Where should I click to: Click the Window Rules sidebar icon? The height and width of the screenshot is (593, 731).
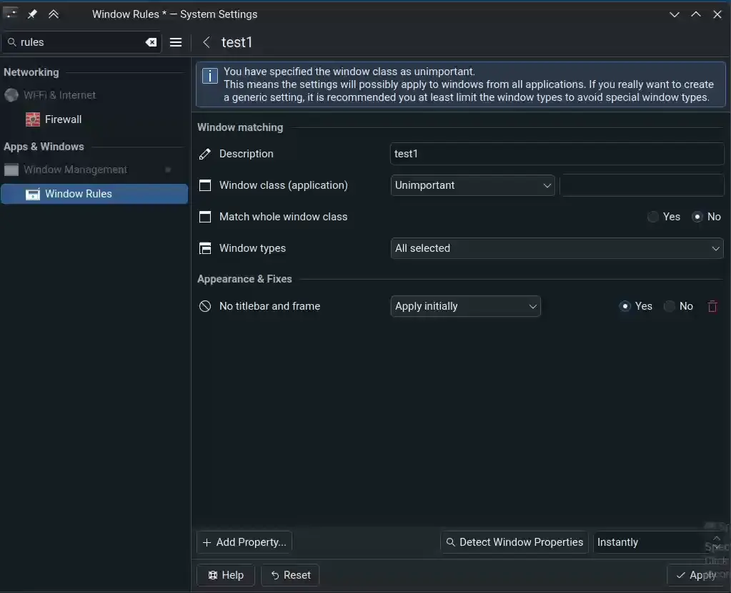(x=33, y=194)
